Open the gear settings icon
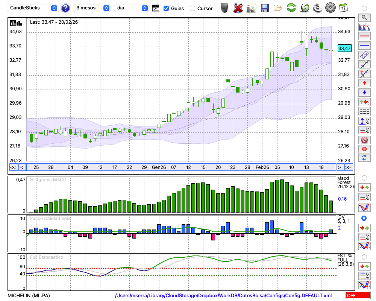This screenshot has height=301, width=376. 330,8
